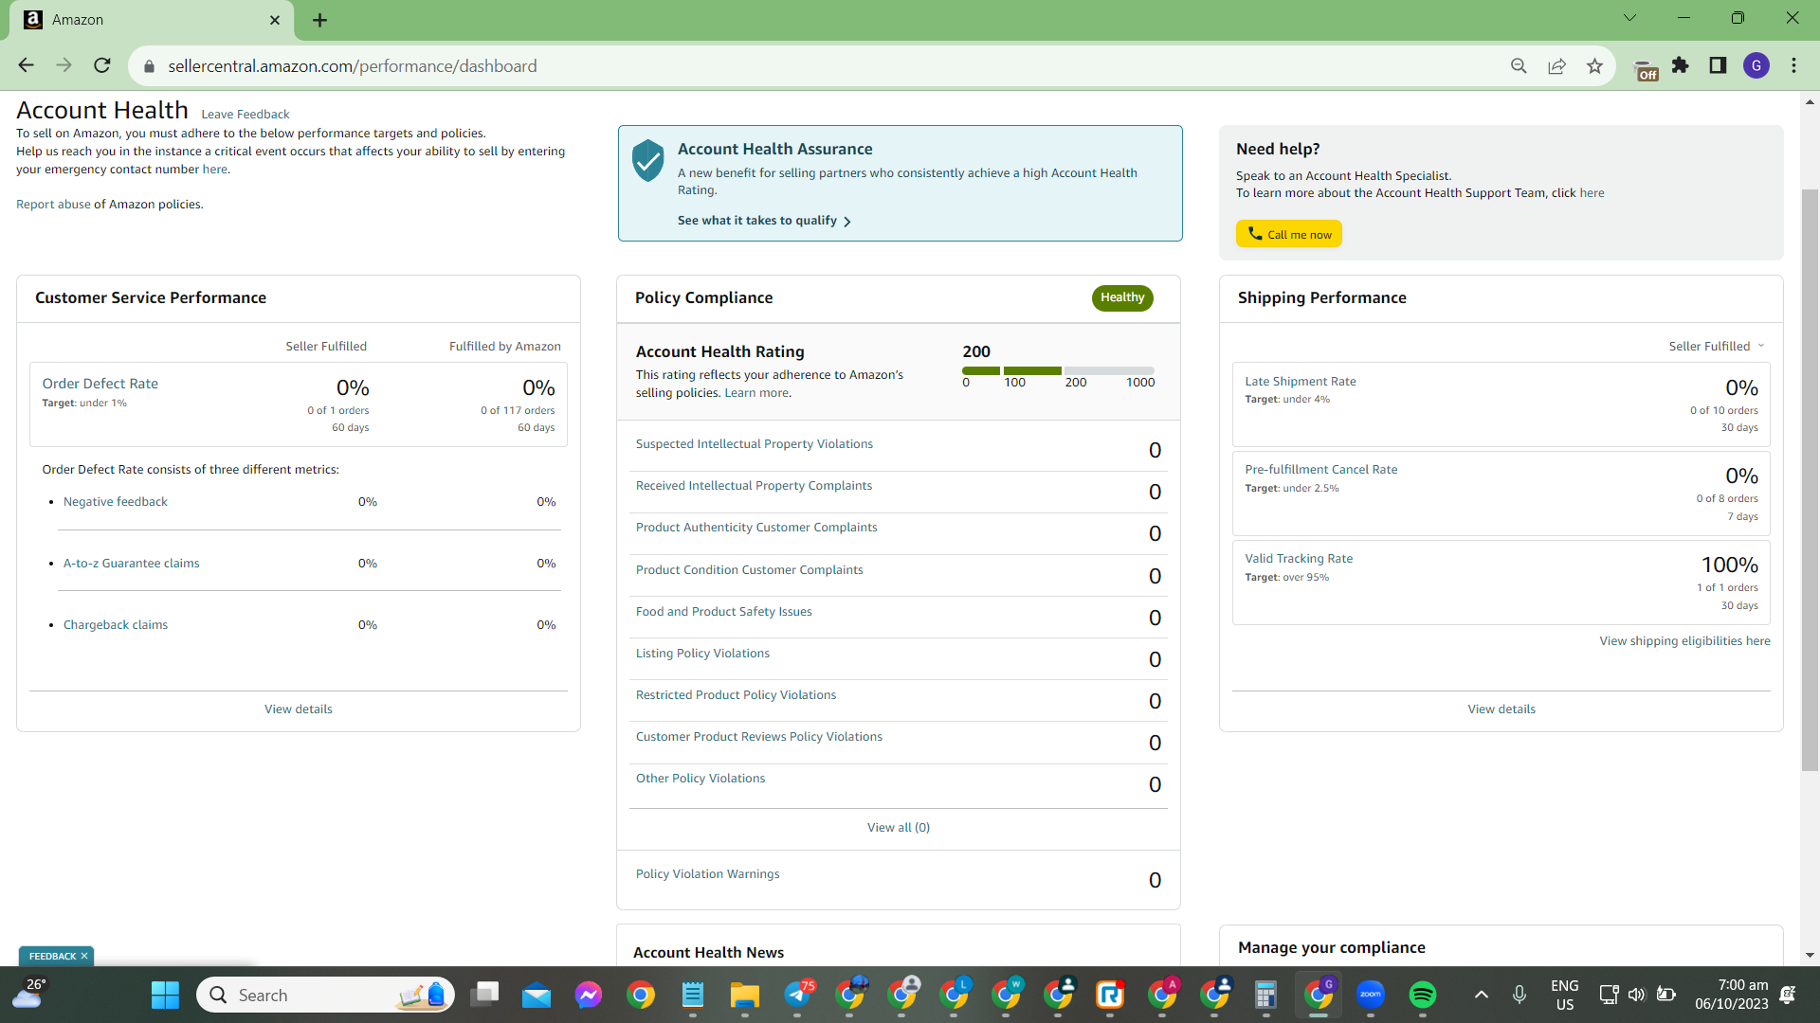Open Restricted Product Policy Violations
This screenshot has height=1023, width=1820.
click(x=736, y=695)
